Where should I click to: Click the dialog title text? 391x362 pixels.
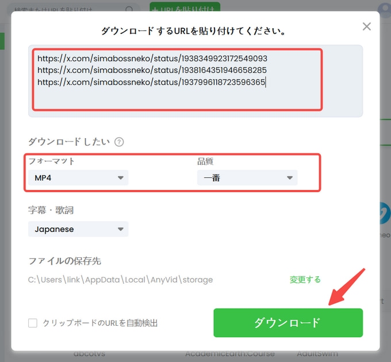[193, 31]
